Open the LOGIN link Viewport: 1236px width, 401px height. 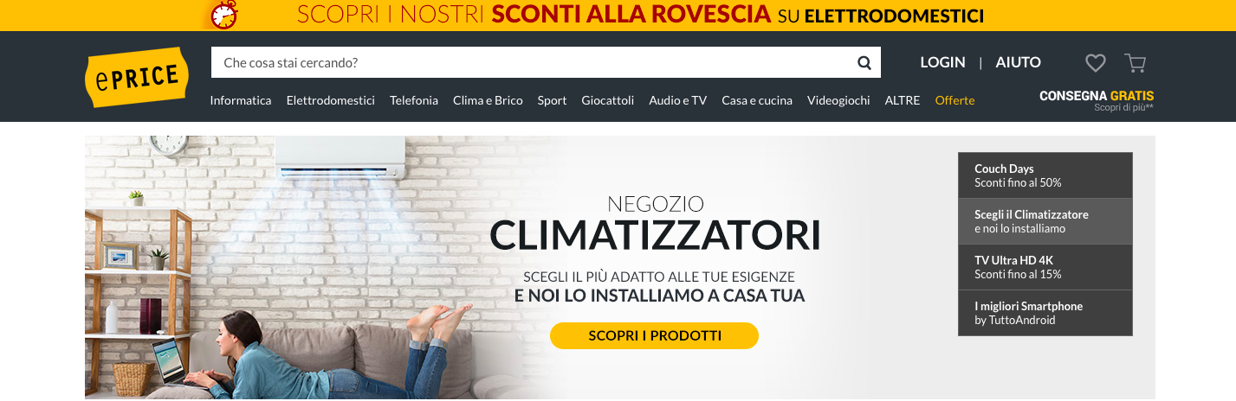942,62
